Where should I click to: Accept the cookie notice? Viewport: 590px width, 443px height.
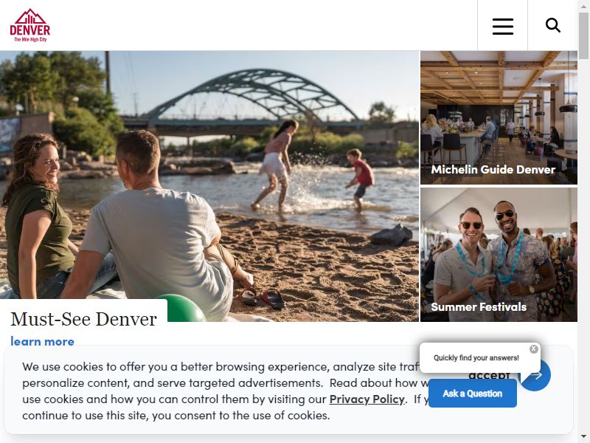489,375
